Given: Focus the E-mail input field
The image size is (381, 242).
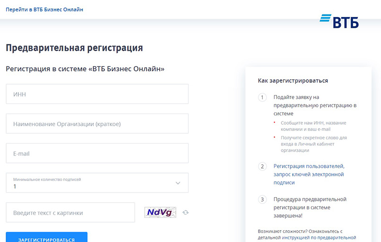Looking at the screenshot, I should pos(97,153).
